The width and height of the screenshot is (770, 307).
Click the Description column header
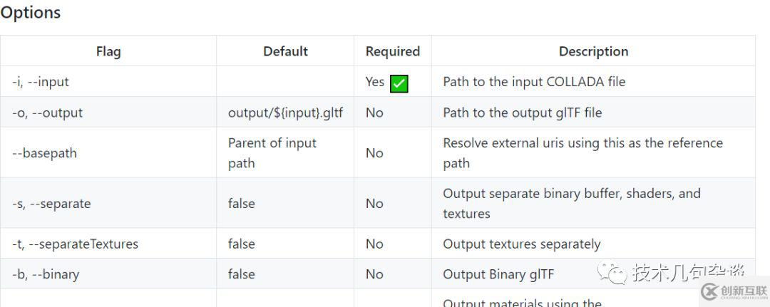click(x=593, y=51)
